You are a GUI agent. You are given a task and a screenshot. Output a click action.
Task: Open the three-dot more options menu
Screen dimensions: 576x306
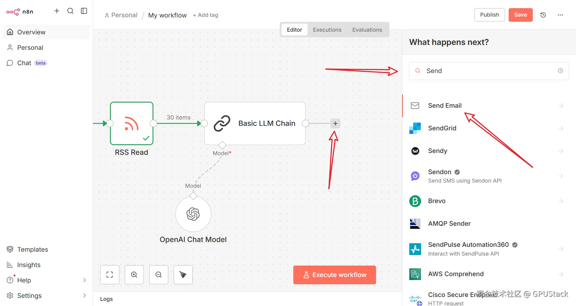[560, 15]
